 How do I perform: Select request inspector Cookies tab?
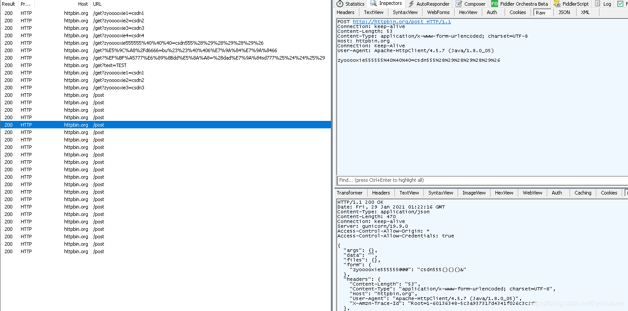tap(518, 12)
